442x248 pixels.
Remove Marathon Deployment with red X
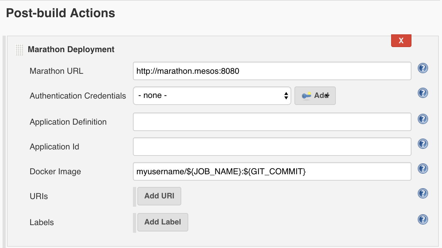pyautogui.click(x=401, y=41)
